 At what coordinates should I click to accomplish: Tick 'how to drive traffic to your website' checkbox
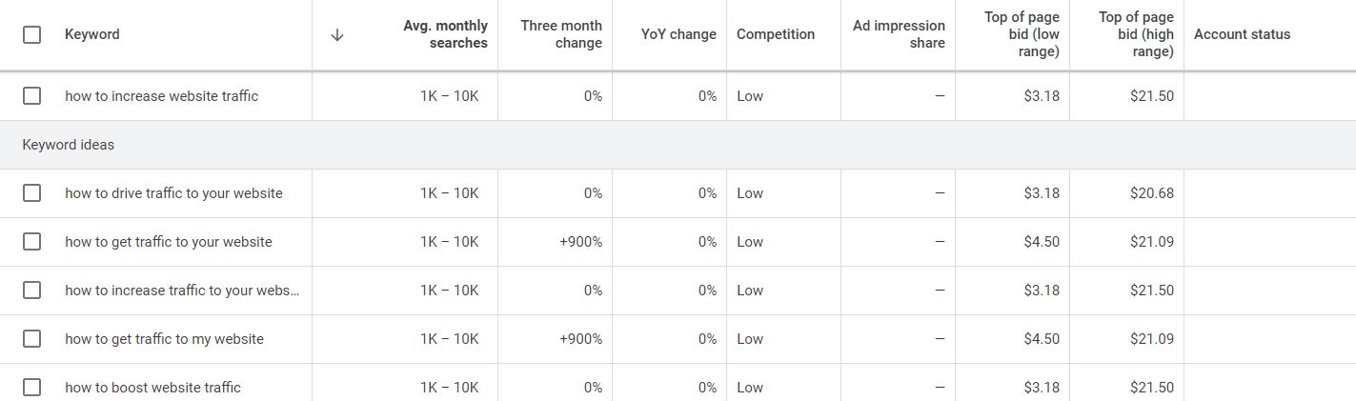pyautogui.click(x=31, y=193)
